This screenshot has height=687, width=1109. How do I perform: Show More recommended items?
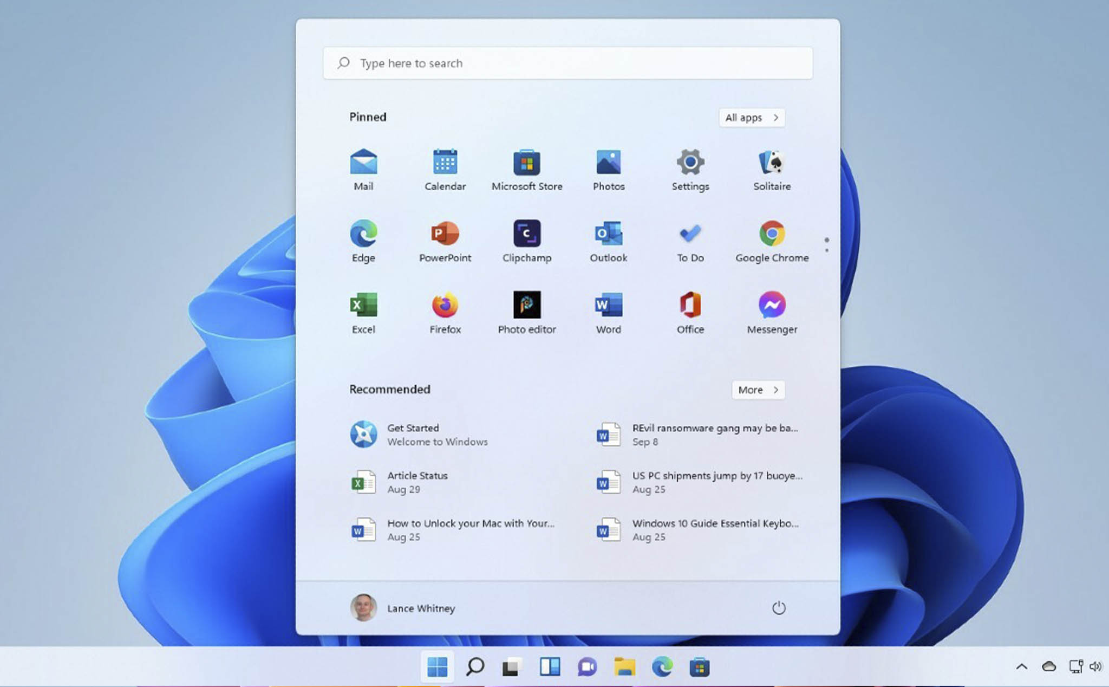click(x=758, y=390)
